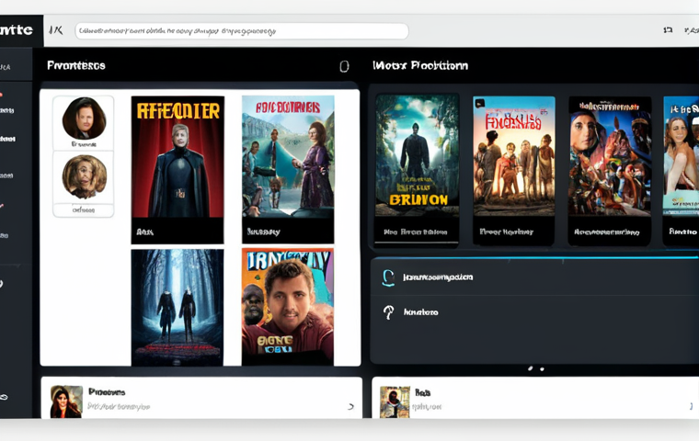
Task: Click the grey subtitle in the bottom-left card
Action: 119,406
